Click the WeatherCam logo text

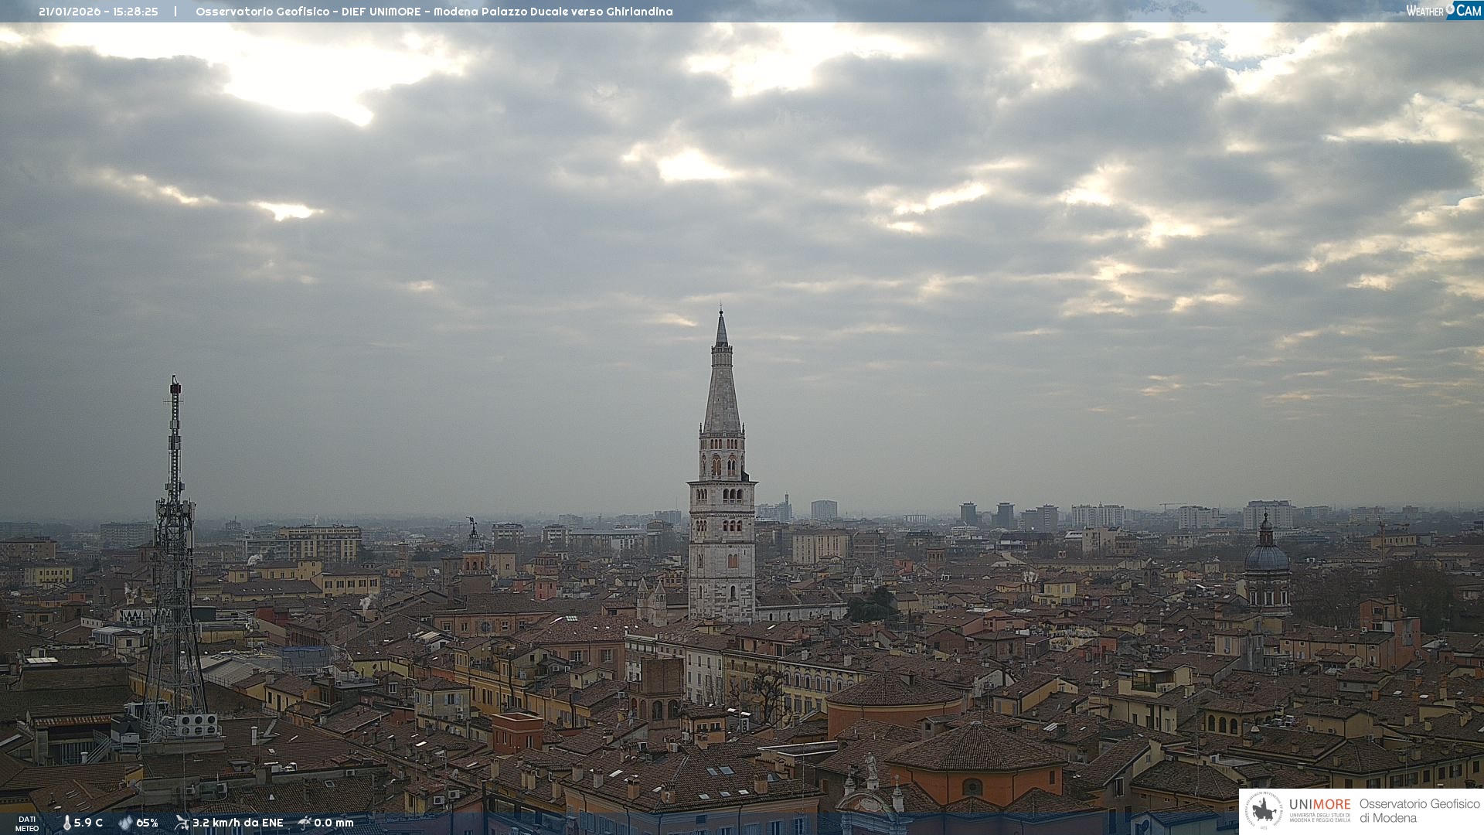click(1425, 11)
